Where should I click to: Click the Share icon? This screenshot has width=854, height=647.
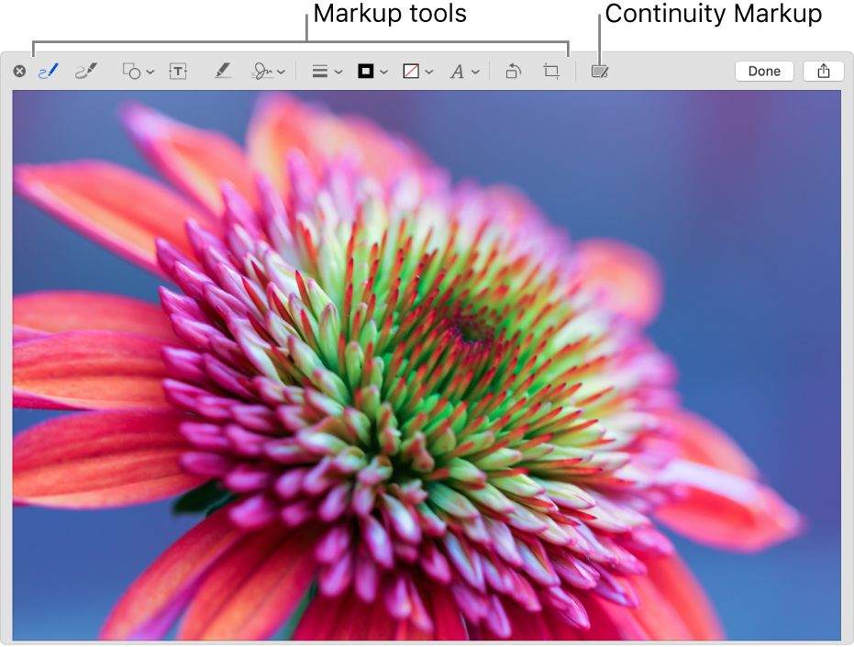[x=823, y=71]
